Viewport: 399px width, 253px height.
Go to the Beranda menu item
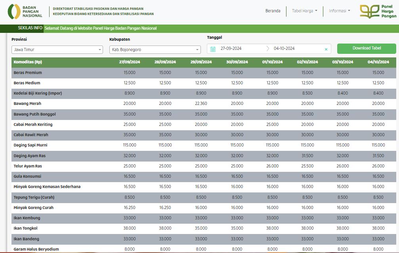(273, 11)
